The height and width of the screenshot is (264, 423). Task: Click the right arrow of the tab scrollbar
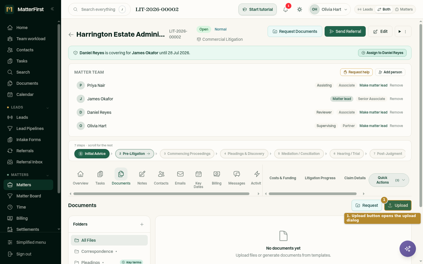click(x=258, y=194)
